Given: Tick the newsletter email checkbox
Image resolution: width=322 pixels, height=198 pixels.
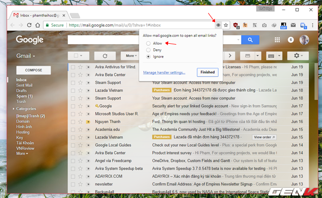Looking at the screenshot, I should click(x=73, y=184).
